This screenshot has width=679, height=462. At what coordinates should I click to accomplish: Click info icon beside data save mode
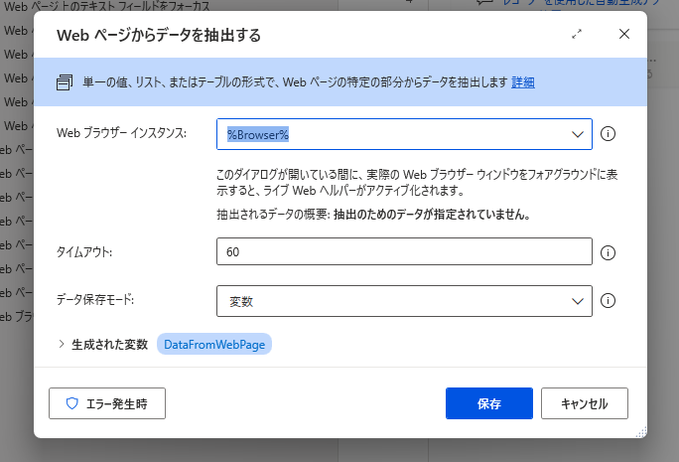pos(608,301)
